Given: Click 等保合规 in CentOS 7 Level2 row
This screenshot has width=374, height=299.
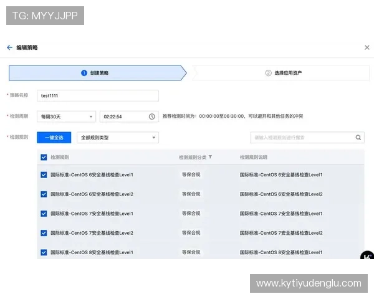Looking at the screenshot, I should click(x=191, y=233).
